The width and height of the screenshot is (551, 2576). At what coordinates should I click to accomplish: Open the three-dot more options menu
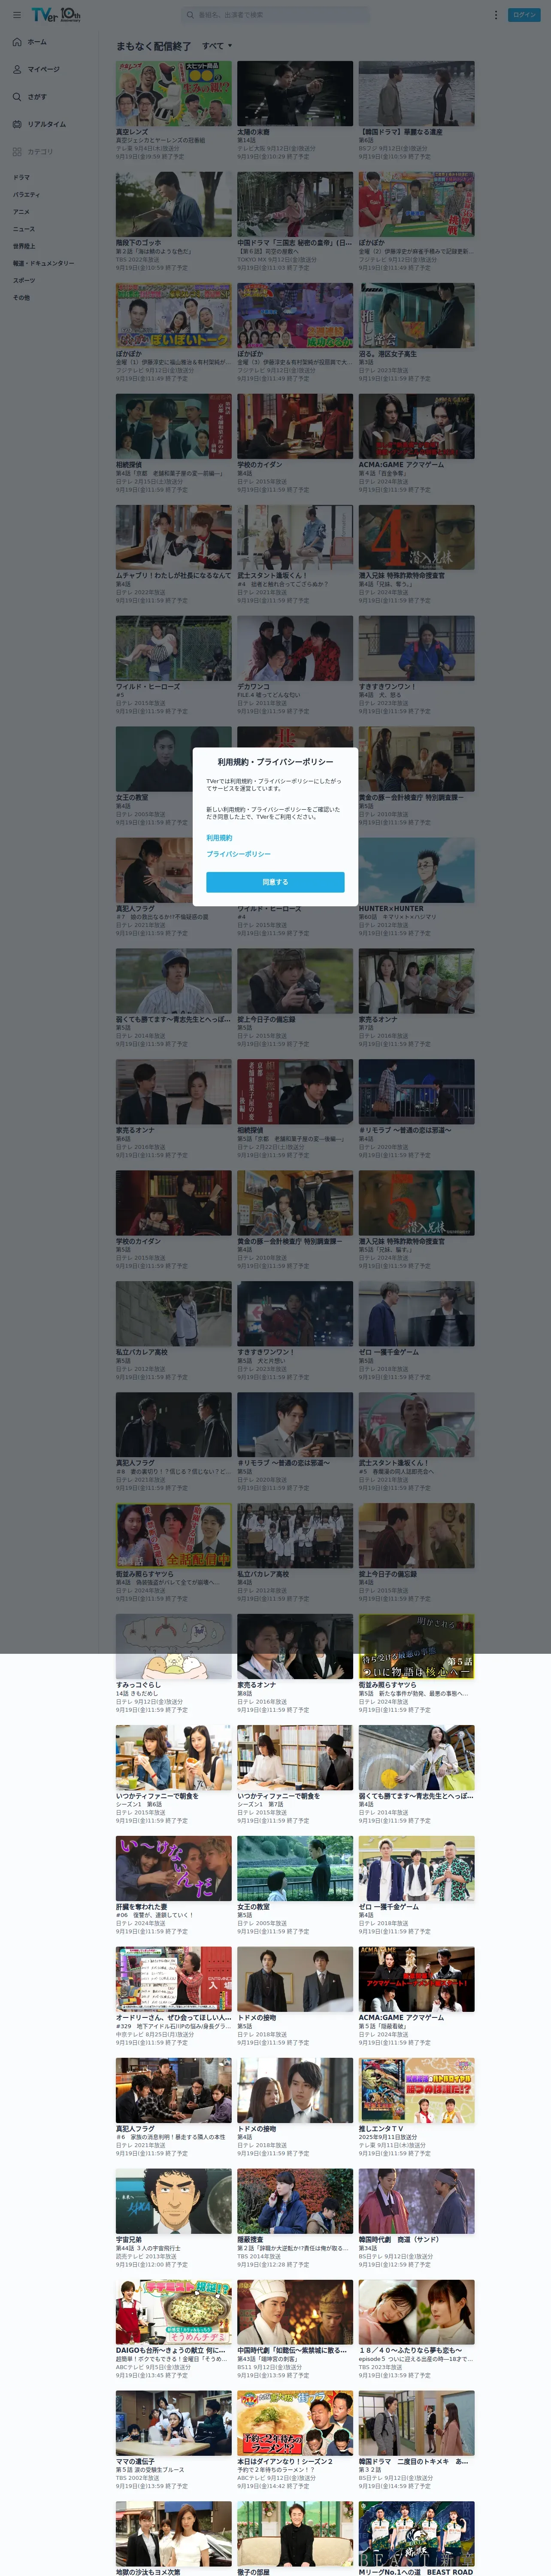[x=495, y=15]
